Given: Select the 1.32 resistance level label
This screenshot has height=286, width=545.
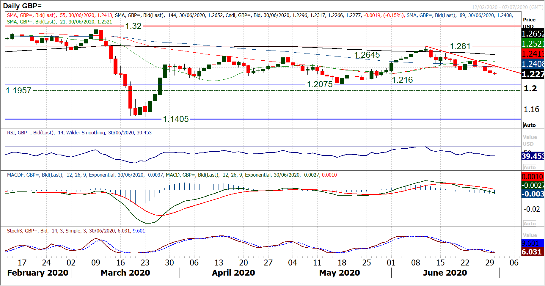Looking at the screenshot, I should click(x=133, y=26).
